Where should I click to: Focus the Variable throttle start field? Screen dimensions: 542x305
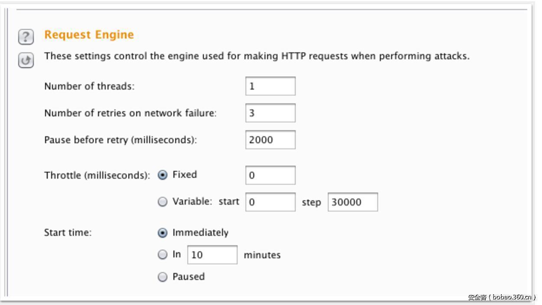pos(270,202)
